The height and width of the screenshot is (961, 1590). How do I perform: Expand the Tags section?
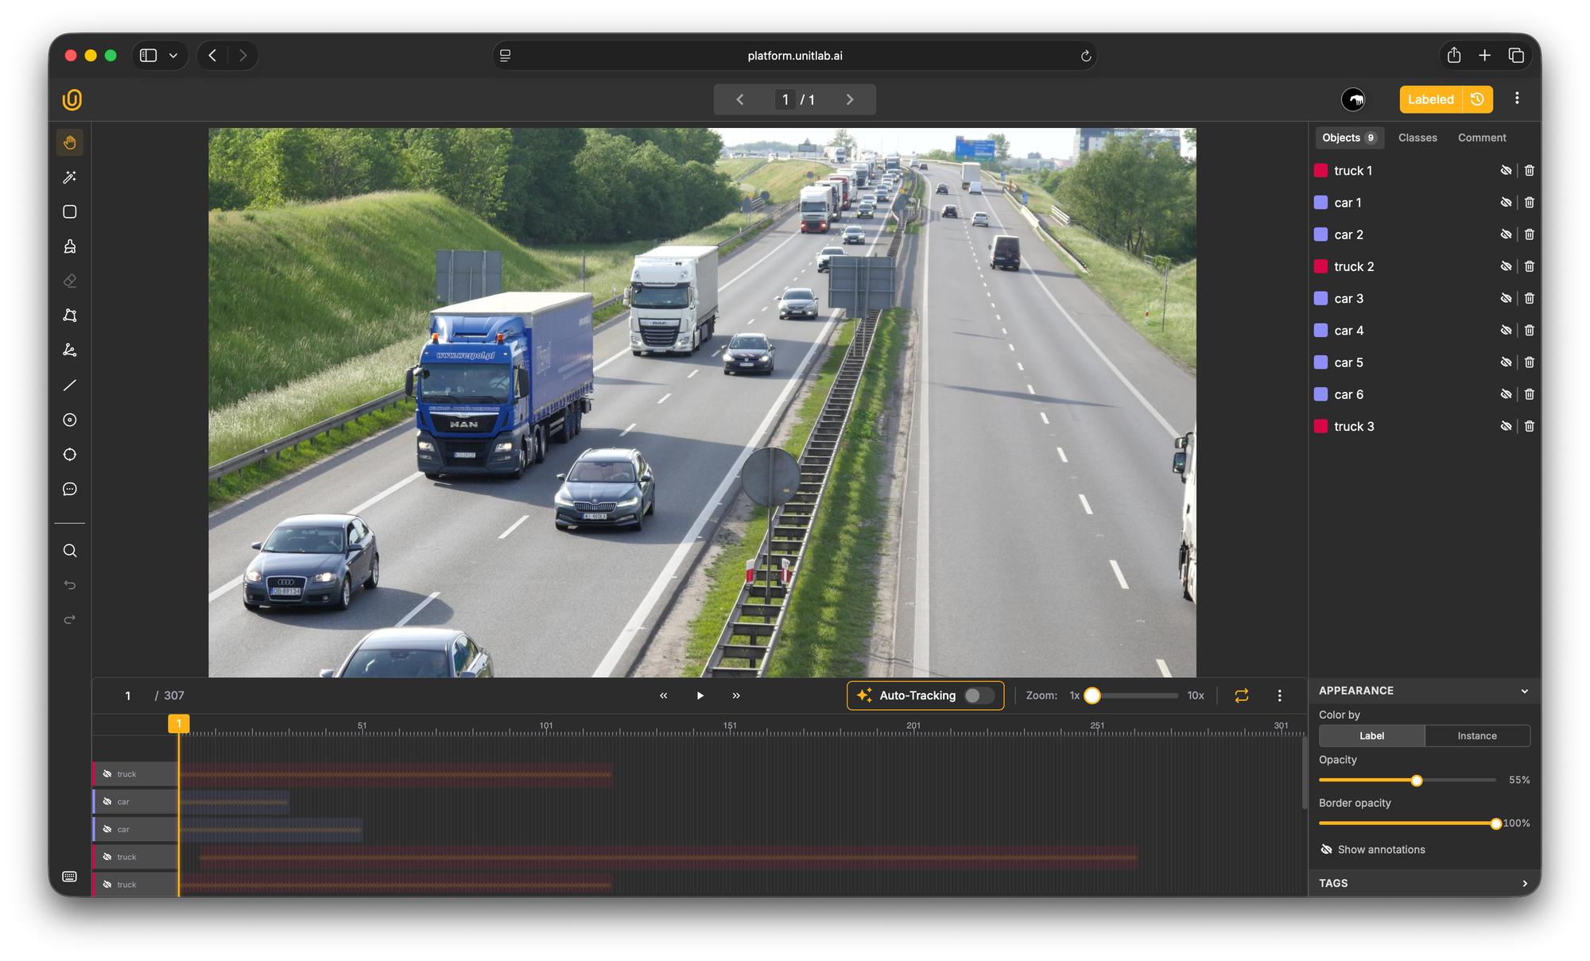(x=1524, y=883)
